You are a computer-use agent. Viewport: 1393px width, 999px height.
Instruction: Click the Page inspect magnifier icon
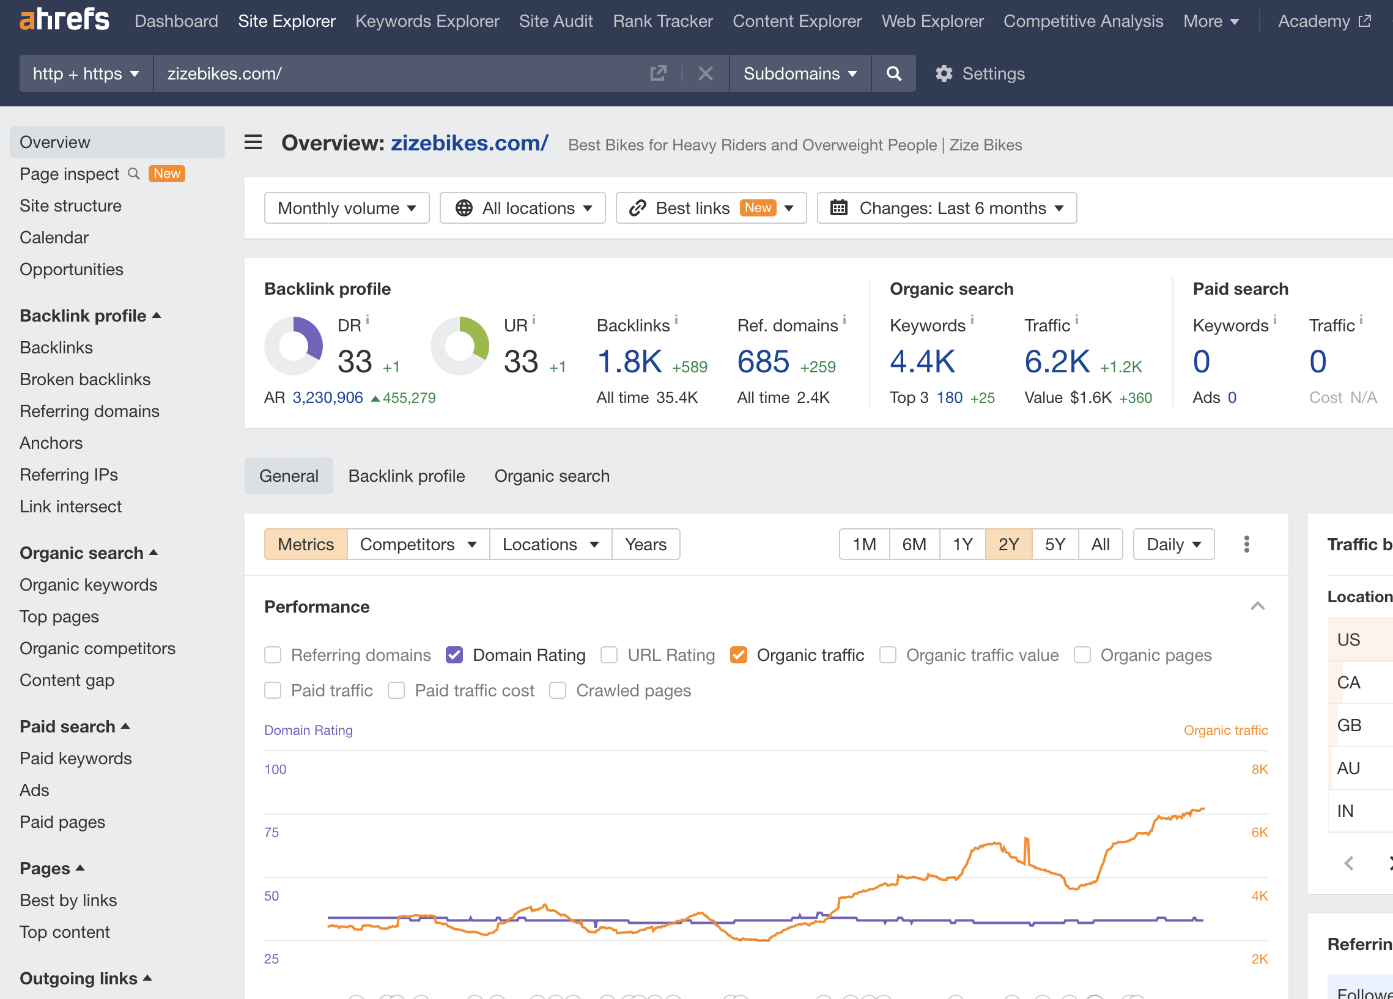click(x=134, y=174)
